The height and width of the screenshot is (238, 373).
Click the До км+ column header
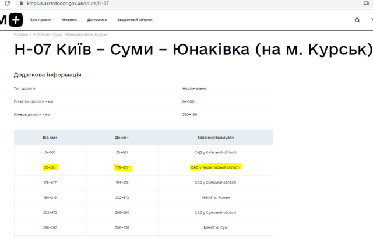coord(122,138)
